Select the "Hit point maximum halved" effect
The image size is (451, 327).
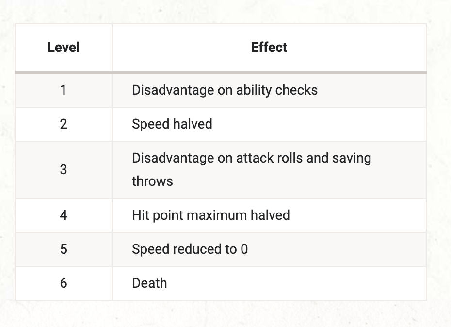(210, 215)
